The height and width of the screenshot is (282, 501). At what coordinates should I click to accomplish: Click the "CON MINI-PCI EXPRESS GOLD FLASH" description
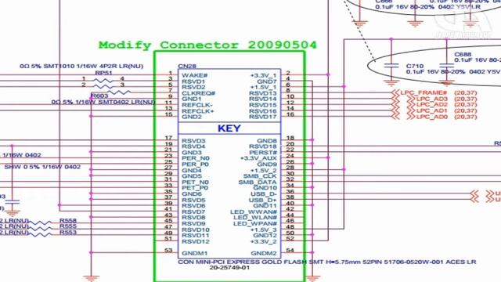pyautogui.click(x=243, y=262)
